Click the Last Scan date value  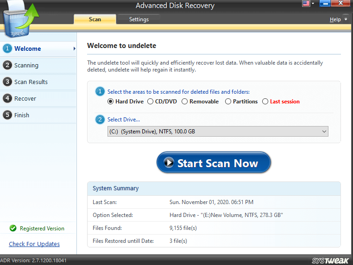tap(211, 202)
